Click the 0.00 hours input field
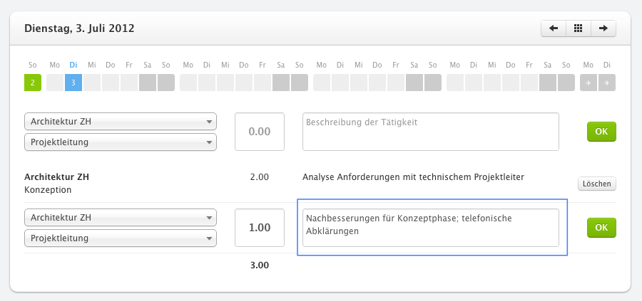This screenshot has width=642, height=301. [260, 132]
